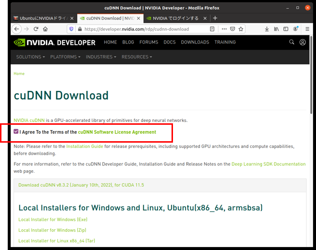Download Local Installer for Windows (Zip)

[x=52, y=230]
